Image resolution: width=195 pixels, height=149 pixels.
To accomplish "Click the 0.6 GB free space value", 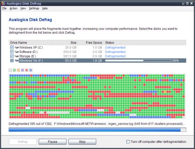I will click(x=97, y=56).
